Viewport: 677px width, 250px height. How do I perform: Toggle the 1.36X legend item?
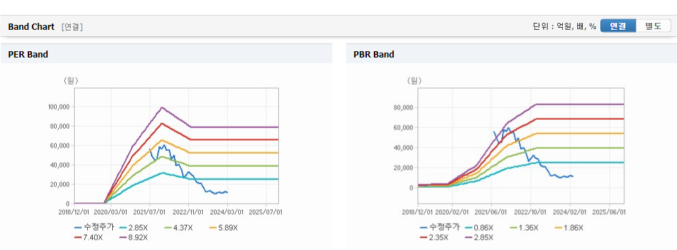click(524, 228)
